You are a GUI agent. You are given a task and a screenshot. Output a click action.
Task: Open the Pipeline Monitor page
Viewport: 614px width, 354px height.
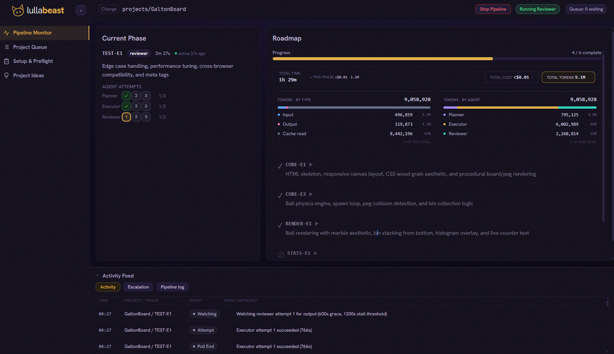point(45,33)
